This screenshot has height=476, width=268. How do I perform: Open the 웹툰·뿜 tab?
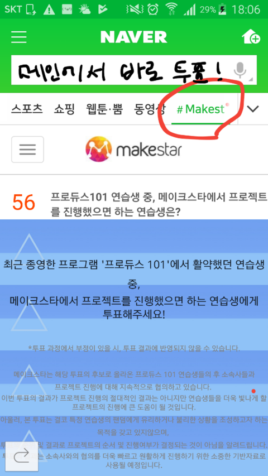coord(104,109)
